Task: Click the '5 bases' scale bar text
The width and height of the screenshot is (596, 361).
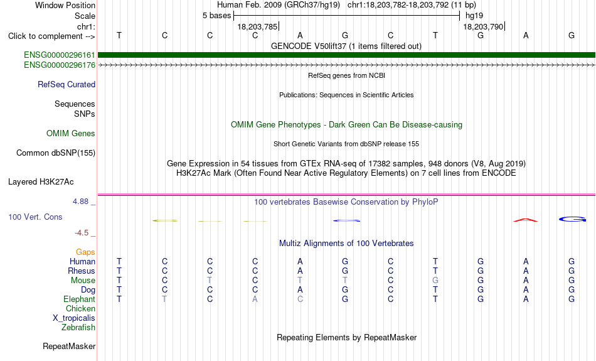Action: [216, 16]
